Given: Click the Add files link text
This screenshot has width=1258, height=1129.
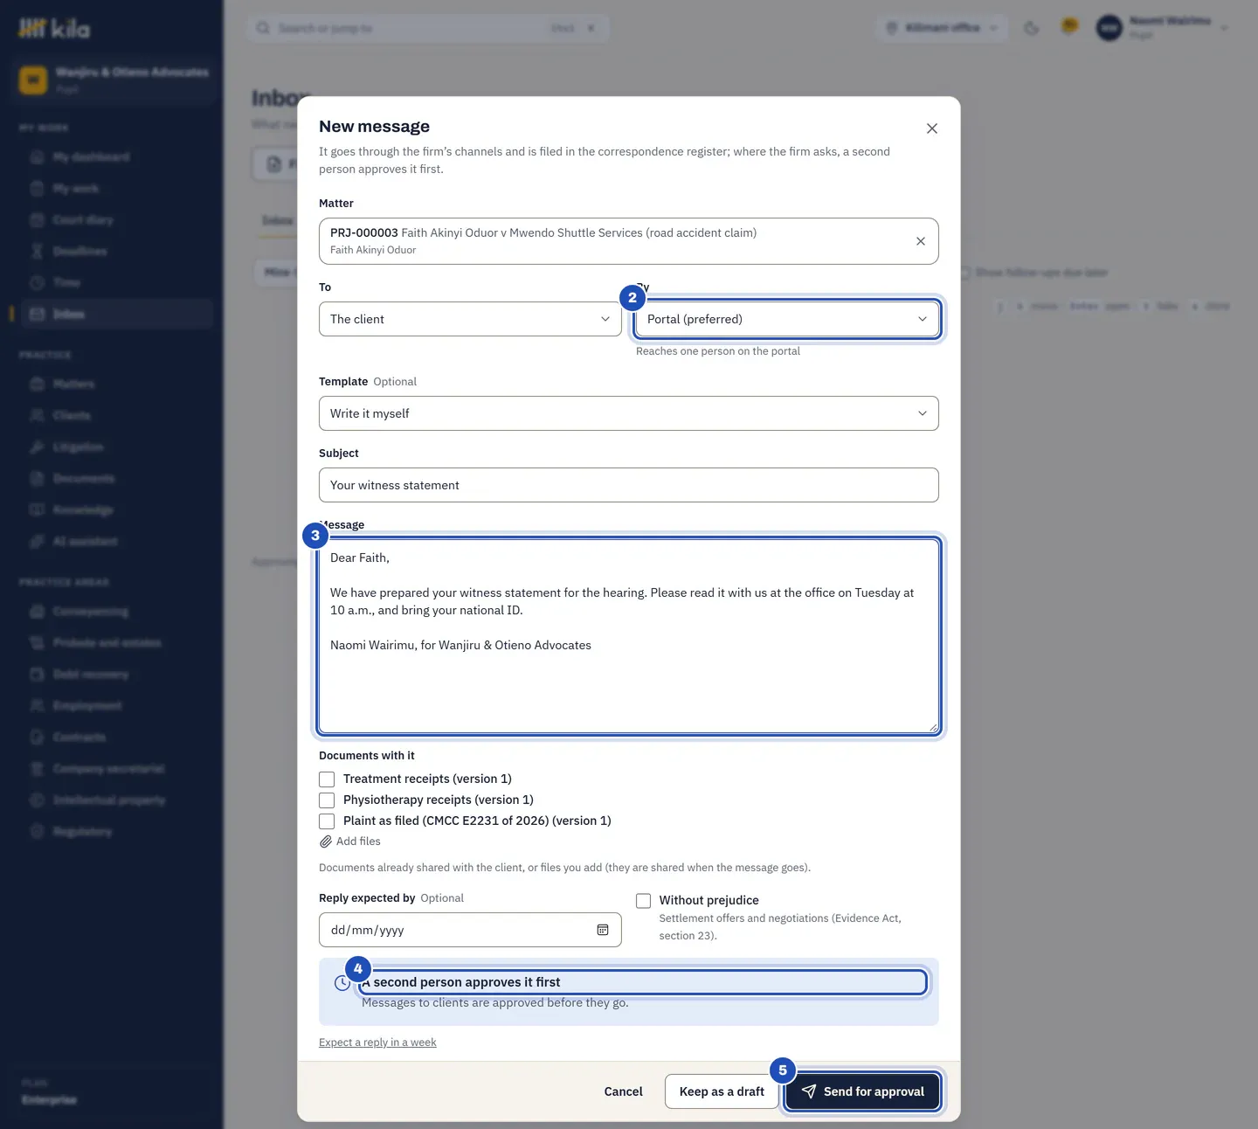Looking at the screenshot, I should 358,842.
